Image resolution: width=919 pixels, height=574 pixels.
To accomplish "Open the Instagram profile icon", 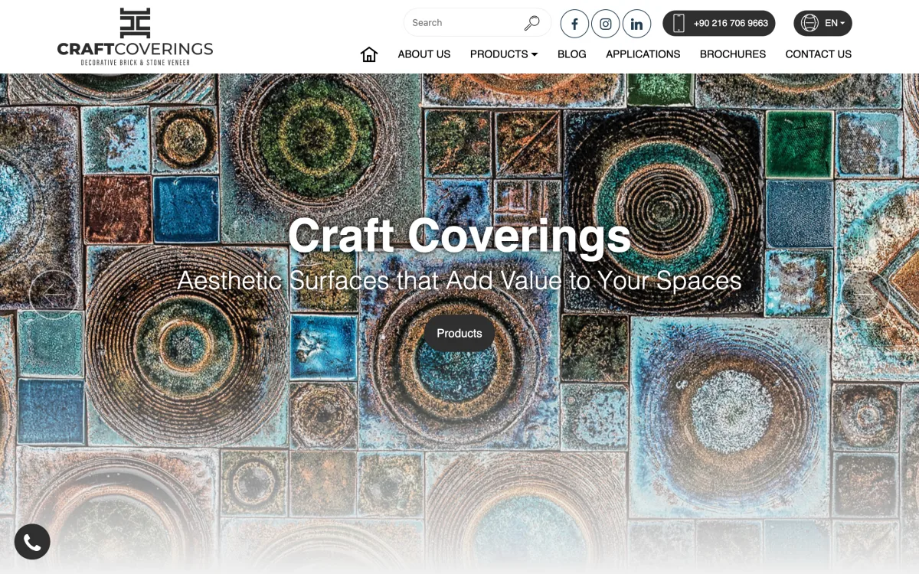I will (x=605, y=24).
